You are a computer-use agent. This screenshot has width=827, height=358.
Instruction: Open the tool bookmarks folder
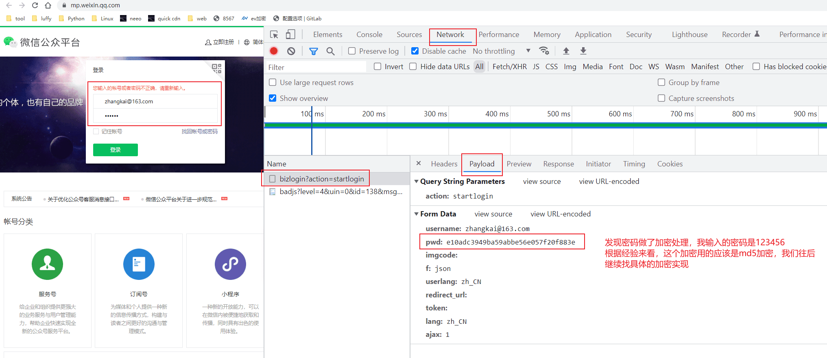coord(16,18)
